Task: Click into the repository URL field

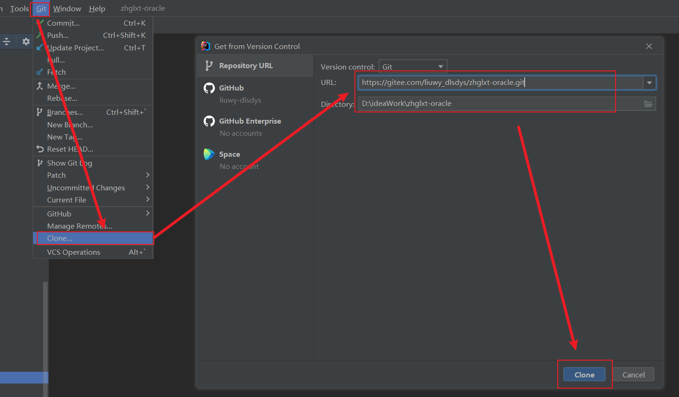Action: pos(500,83)
